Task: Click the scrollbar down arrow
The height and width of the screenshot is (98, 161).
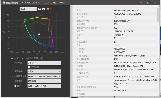Action: pyautogui.click(x=158, y=95)
